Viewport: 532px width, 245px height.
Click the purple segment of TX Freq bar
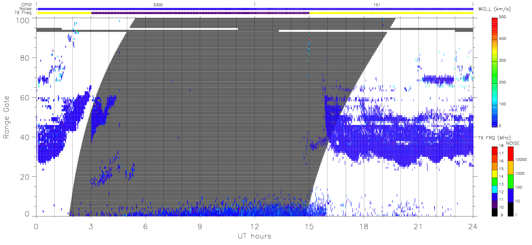pyautogui.click(x=200, y=13)
